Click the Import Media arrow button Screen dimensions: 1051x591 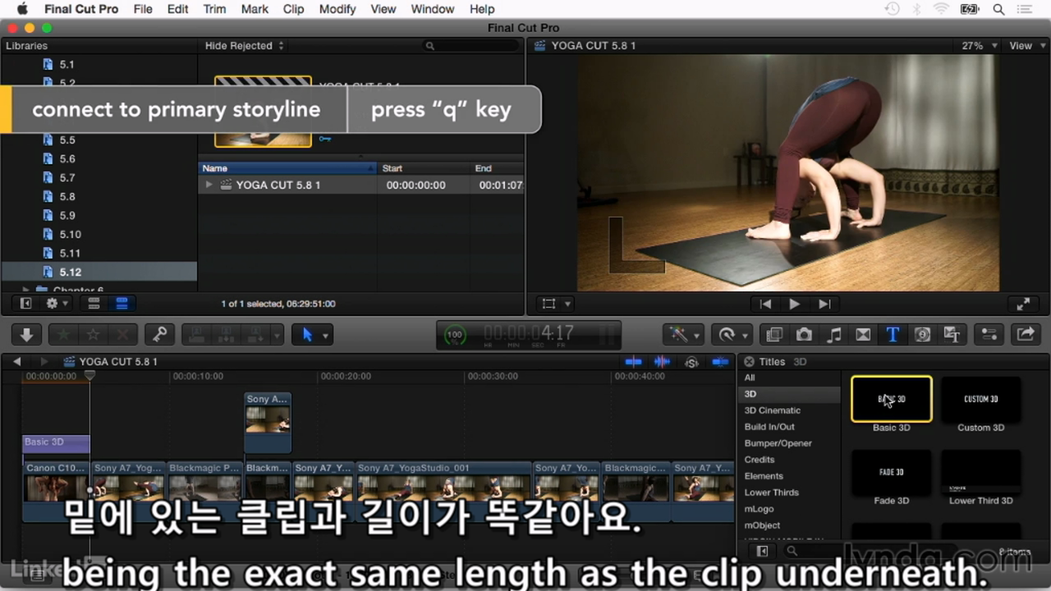pos(26,334)
